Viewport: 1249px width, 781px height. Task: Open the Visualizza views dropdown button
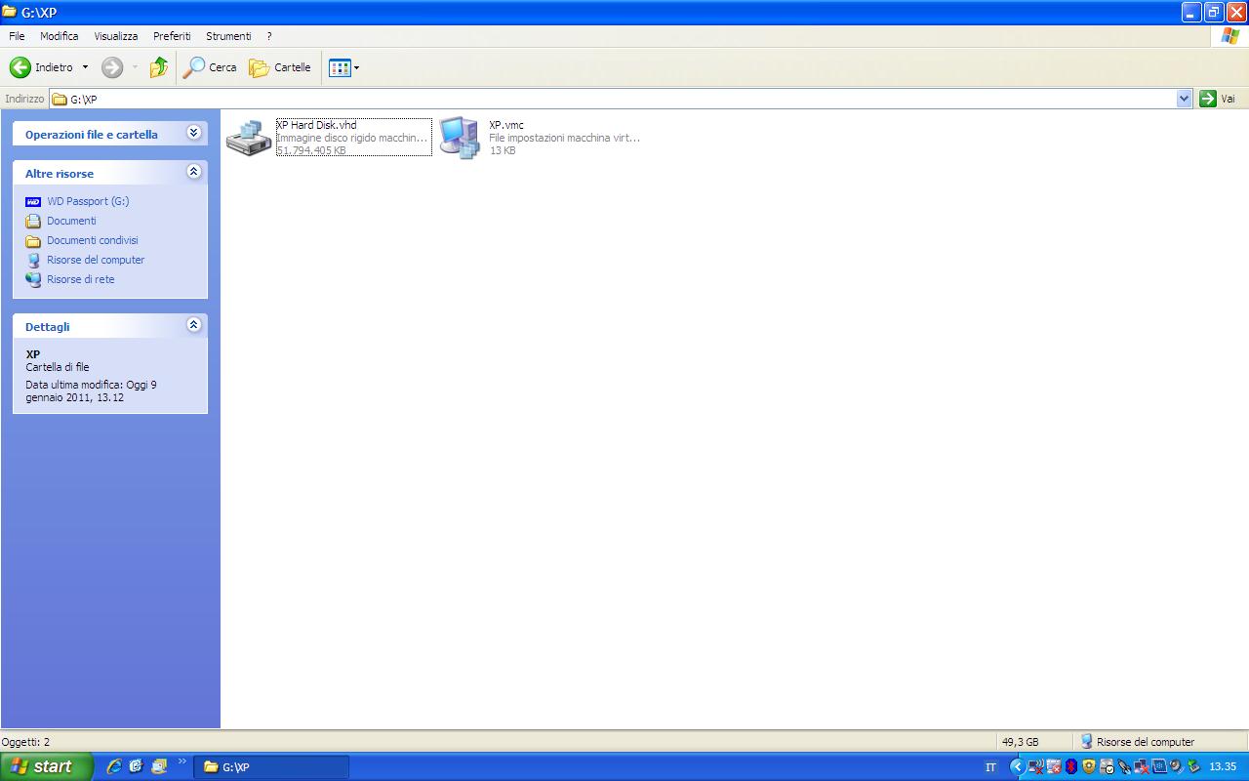[344, 67]
